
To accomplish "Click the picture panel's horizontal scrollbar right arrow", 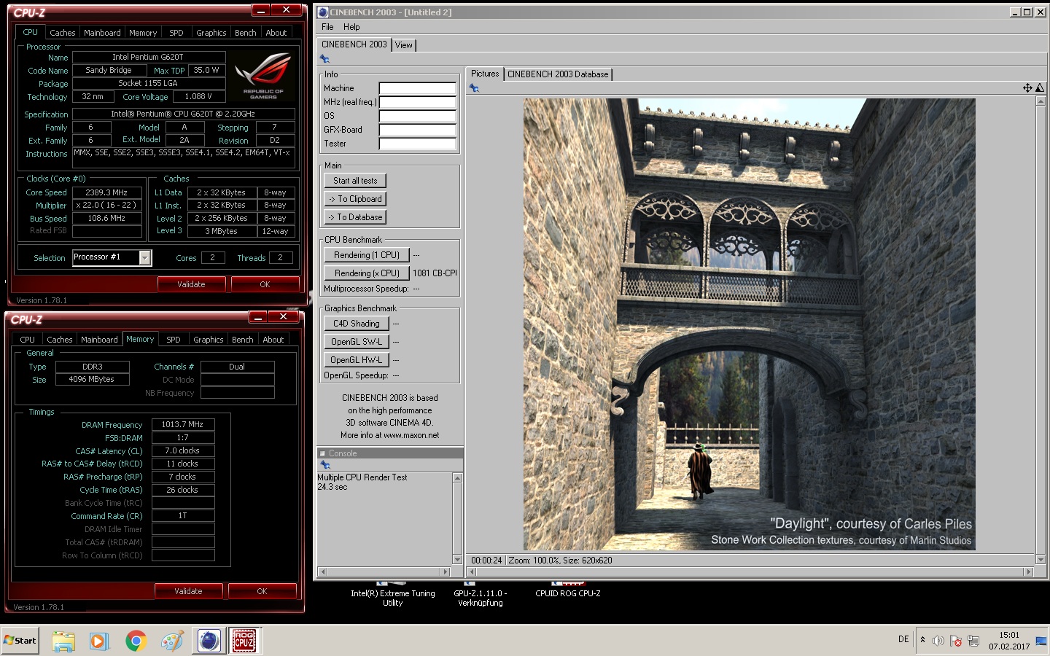I will pyautogui.click(x=1029, y=572).
